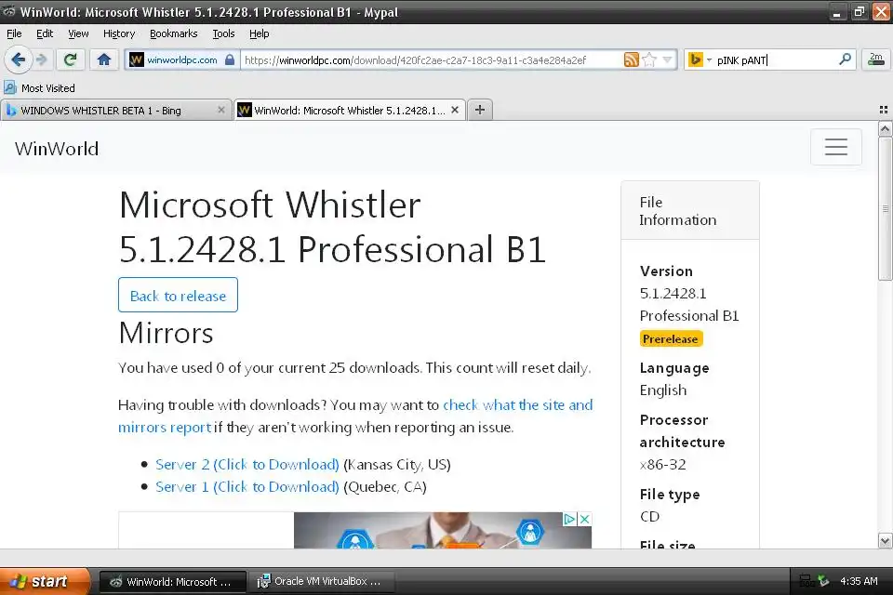Click the scrollbar down arrow
This screenshot has width=893, height=595.
click(x=885, y=541)
